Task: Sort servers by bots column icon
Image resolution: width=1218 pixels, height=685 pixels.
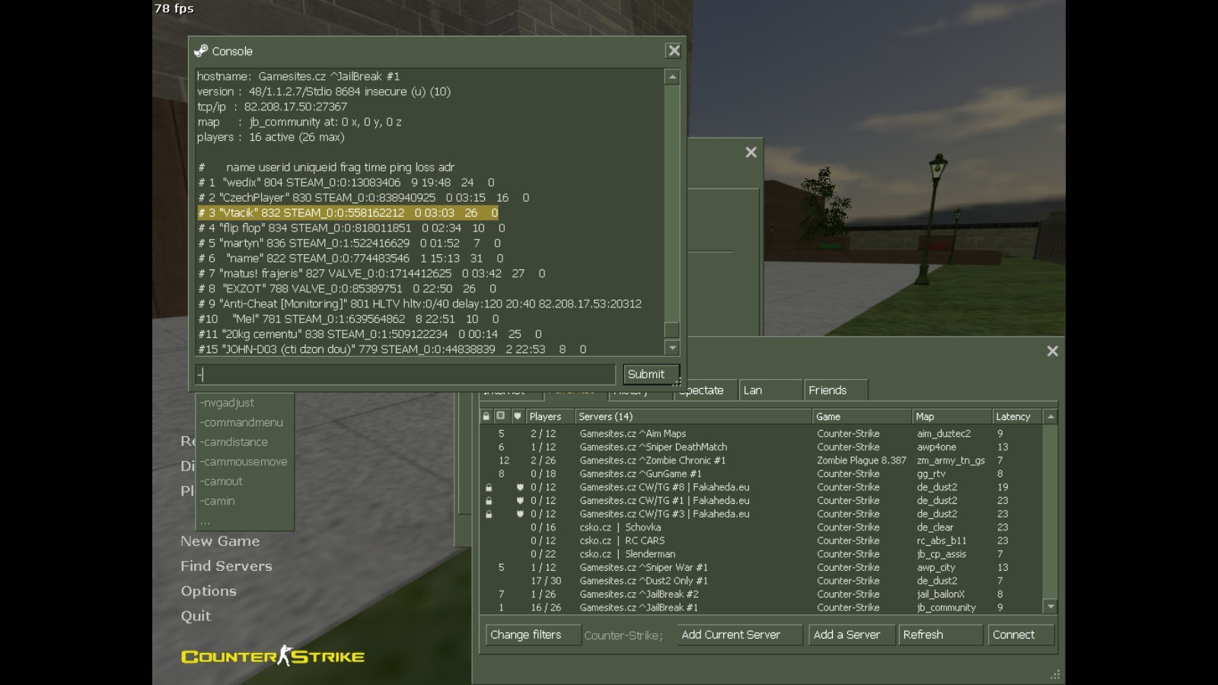Action: coord(501,416)
